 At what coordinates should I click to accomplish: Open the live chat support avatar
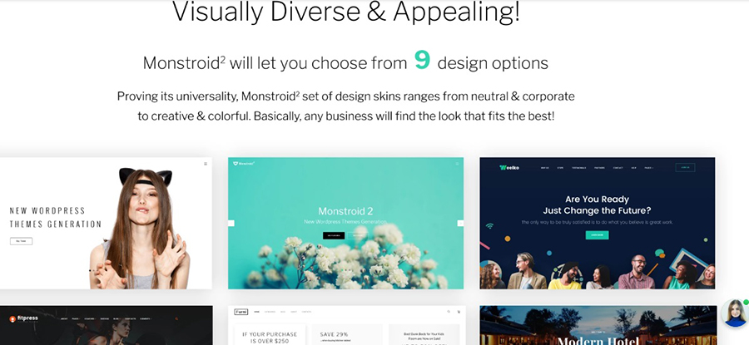736,313
